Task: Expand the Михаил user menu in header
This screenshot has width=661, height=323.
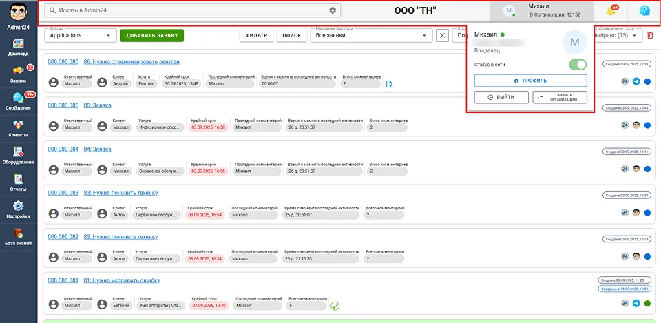Action: click(541, 12)
